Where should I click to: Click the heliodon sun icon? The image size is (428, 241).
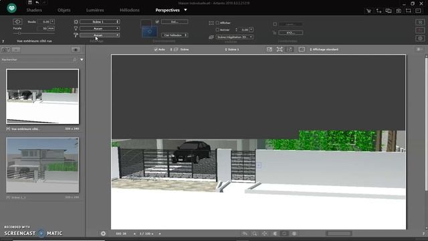[76, 21]
